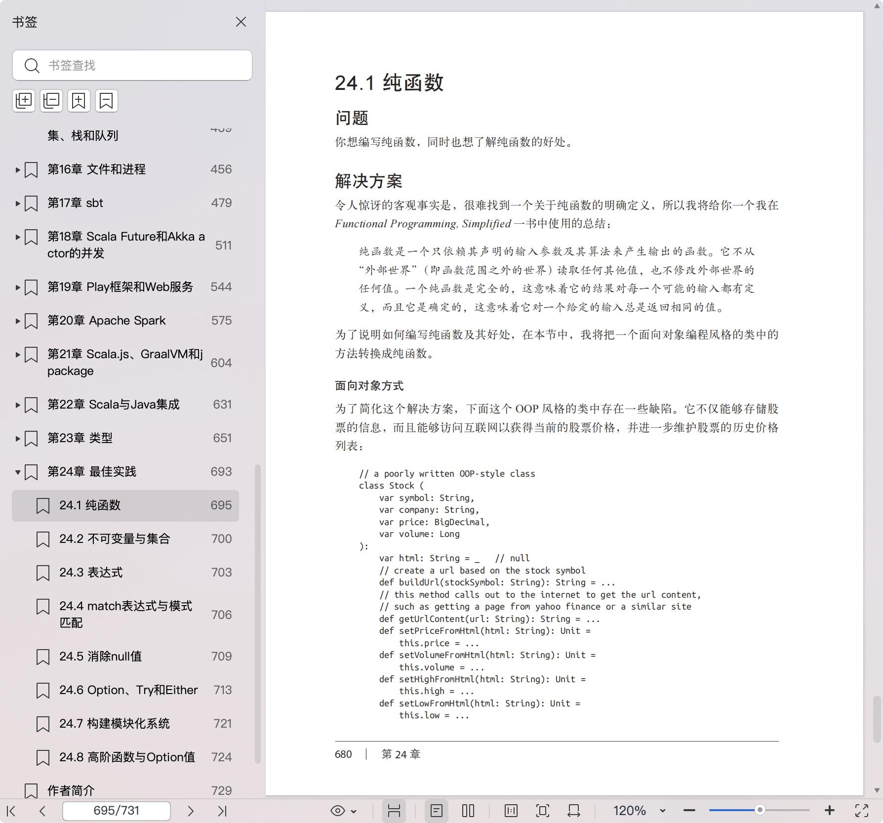883x823 pixels.
Task: Select single page view icon
Action: (436, 811)
